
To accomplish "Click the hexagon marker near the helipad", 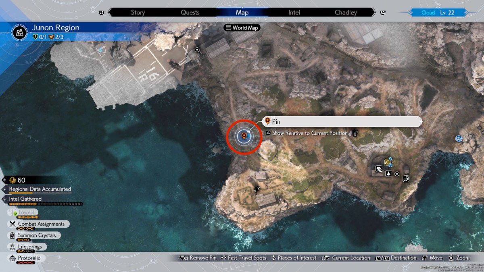I will coord(197,50).
